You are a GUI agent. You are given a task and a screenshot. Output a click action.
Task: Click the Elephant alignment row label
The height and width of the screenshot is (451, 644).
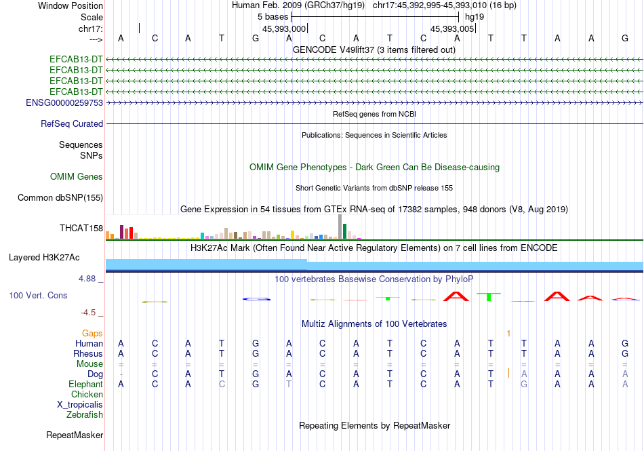pyautogui.click(x=86, y=384)
